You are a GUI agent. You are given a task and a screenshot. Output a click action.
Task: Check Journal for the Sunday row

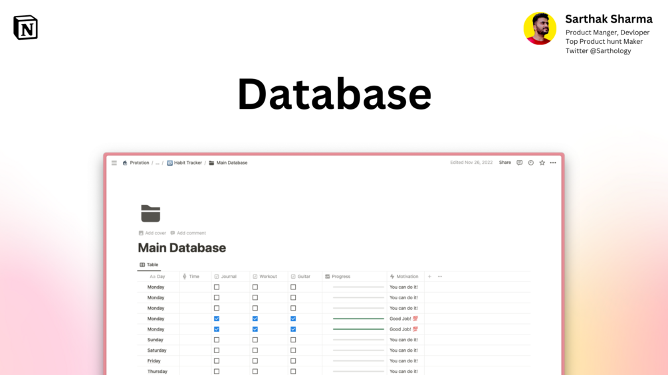tap(217, 340)
